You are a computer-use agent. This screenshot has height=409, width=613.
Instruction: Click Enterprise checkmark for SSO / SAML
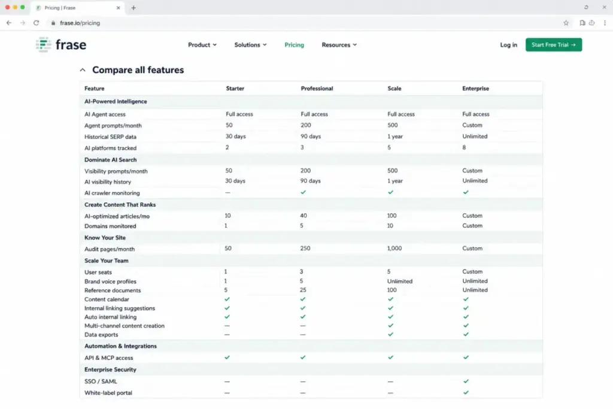click(466, 381)
